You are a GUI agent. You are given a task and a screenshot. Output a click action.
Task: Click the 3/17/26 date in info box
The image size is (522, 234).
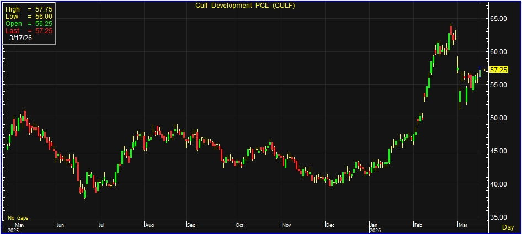(20, 39)
